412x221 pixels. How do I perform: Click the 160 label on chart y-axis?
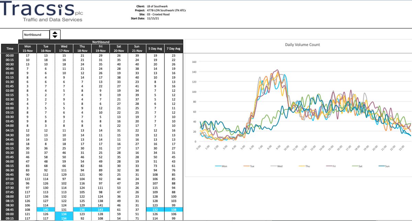(194, 62)
